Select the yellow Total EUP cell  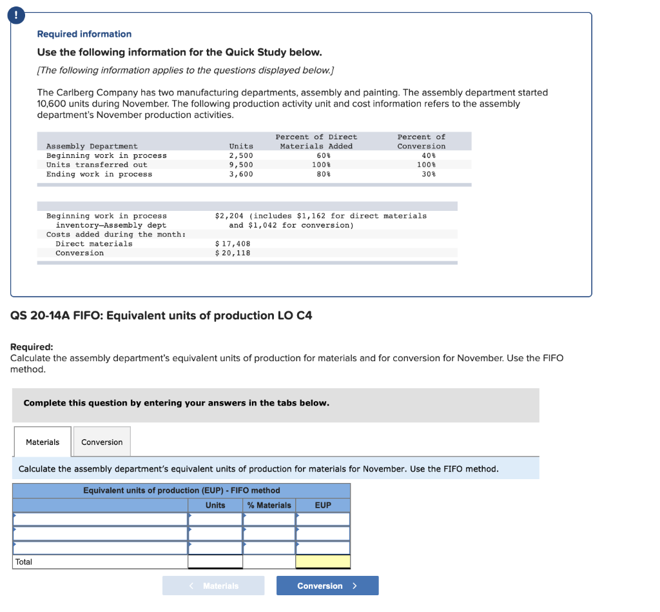click(322, 562)
